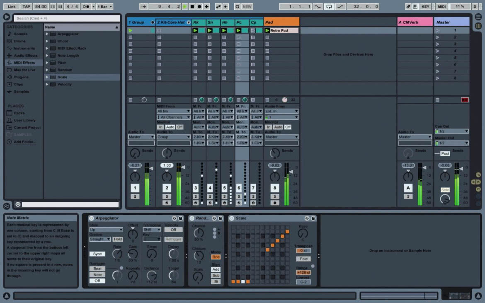Adjust the Pad track volume fader
This screenshot has height=303, width=485.
291,172
